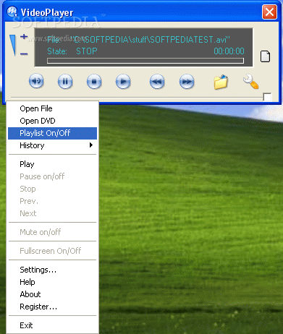Click the playback progress bar
This screenshot has height=334, width=283.
pyautogui.click(x=145, y=61)
